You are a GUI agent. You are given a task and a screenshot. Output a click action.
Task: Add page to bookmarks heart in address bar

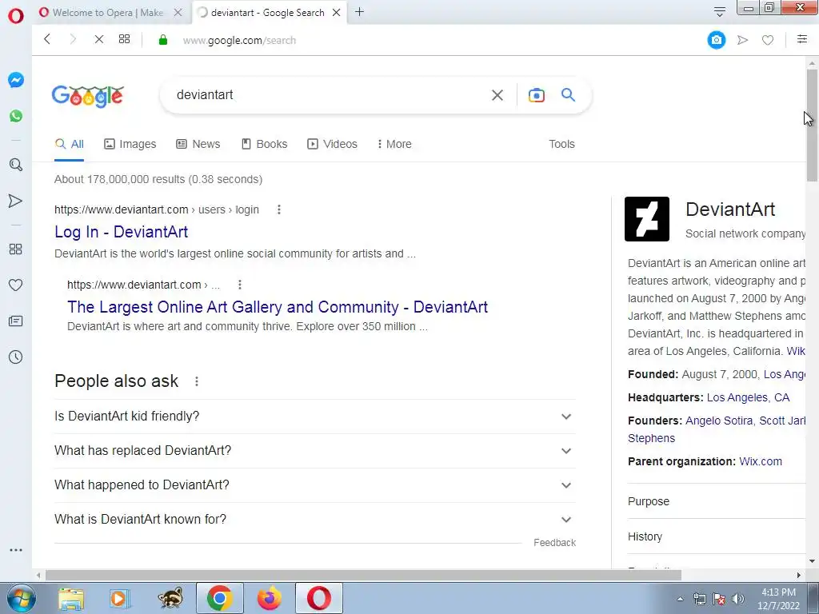point(767,40)
